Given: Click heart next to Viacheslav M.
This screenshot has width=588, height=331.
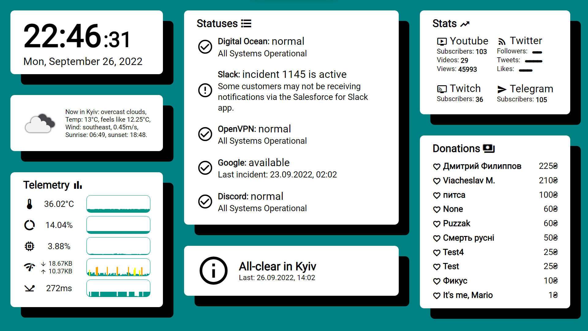Looking at the screenshot, I should pyautogui.click(x=437, y=181).
